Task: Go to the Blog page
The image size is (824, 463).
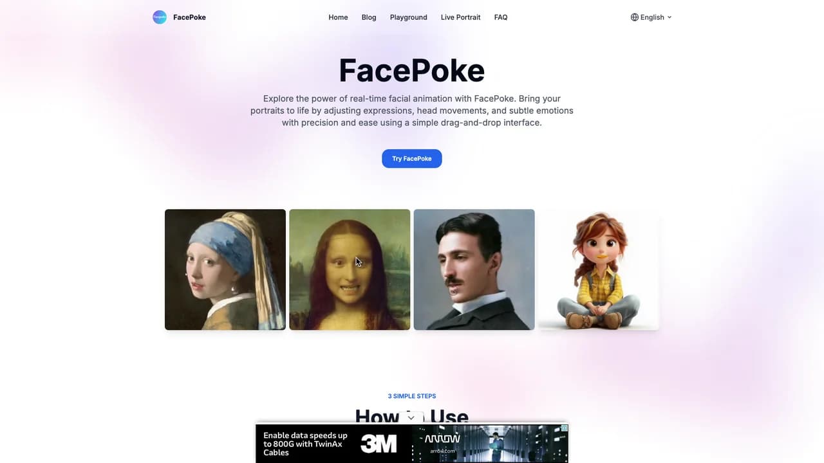Action: tap(369, 17)
